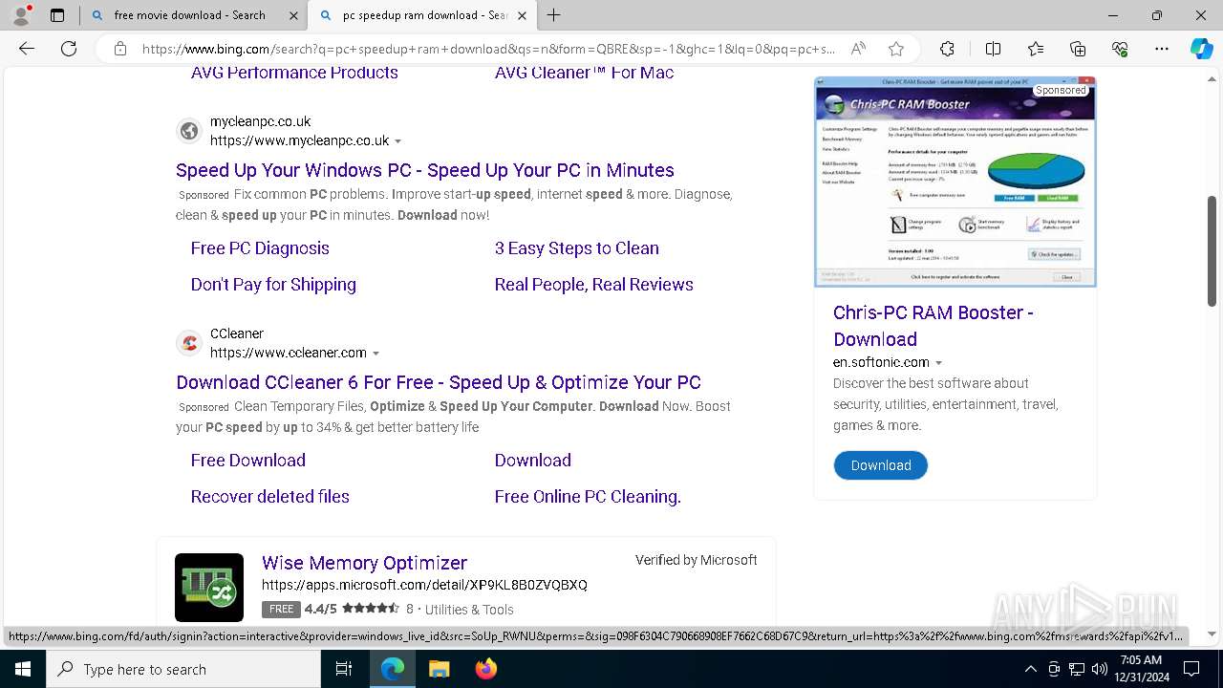Screen dimensions: 1223x688
Task: Click the apps.microsoft.com detail URL text
Action: [424, 585]
